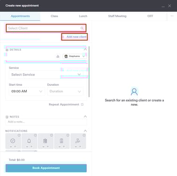The height and width of the screenshot is (176, 177).
Task: Click the Total: $0.00 text
Action: [17, 160]
